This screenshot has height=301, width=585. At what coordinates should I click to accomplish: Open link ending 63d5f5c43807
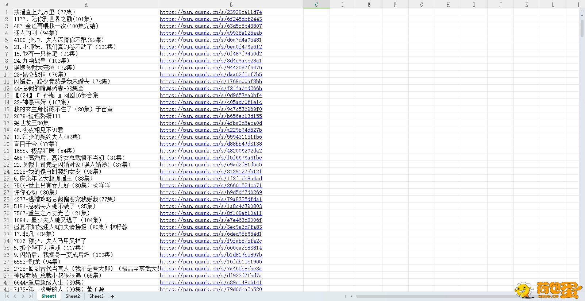click(211, 26)
